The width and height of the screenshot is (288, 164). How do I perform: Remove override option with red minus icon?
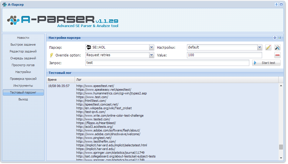click(x=277, y=55)
